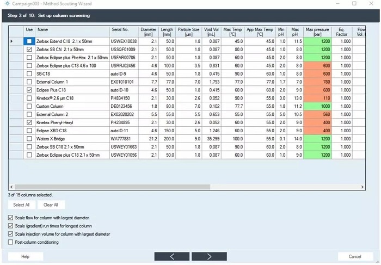Uncheck the Kinetex Phenyl-Hexyl column
Screen dimensions: 381x265
point(29,123)
